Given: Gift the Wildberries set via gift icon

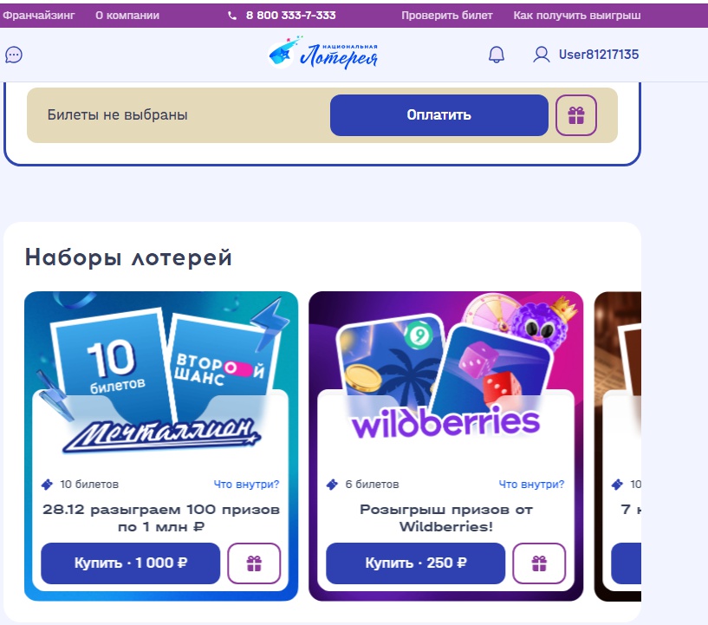Looking at the screenshot, I should tap(539, 563).
